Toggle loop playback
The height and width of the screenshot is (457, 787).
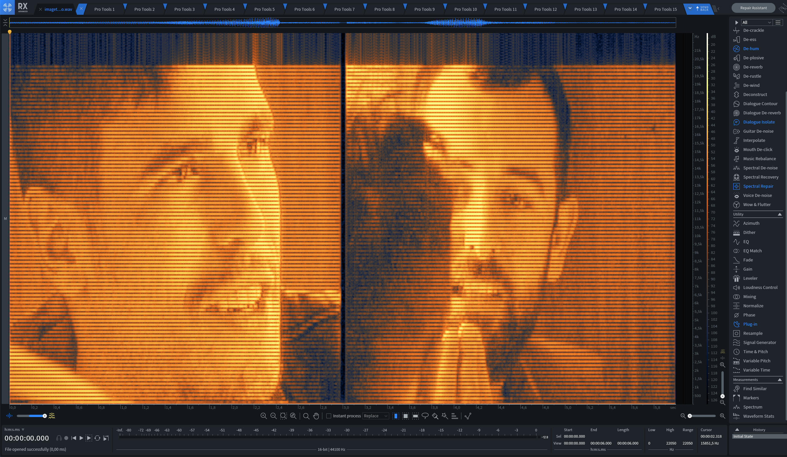coord(97,438)
